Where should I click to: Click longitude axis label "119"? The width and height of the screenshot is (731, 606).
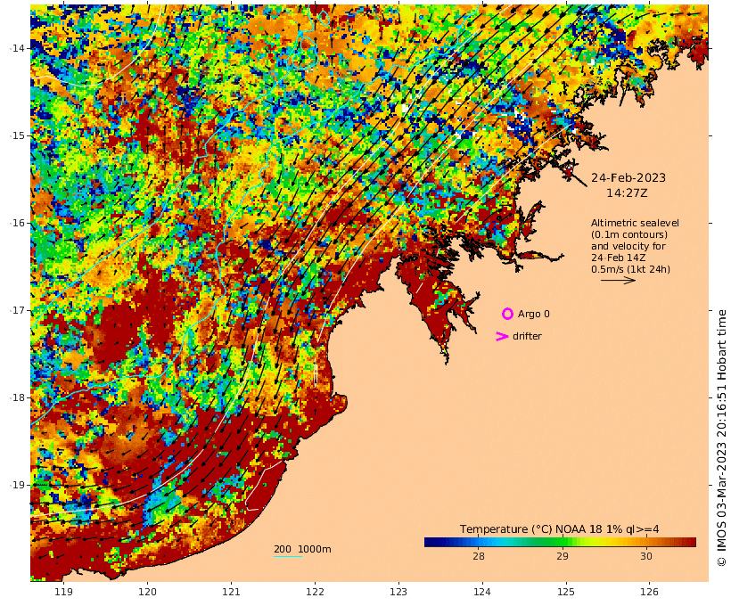click(64, 592)
